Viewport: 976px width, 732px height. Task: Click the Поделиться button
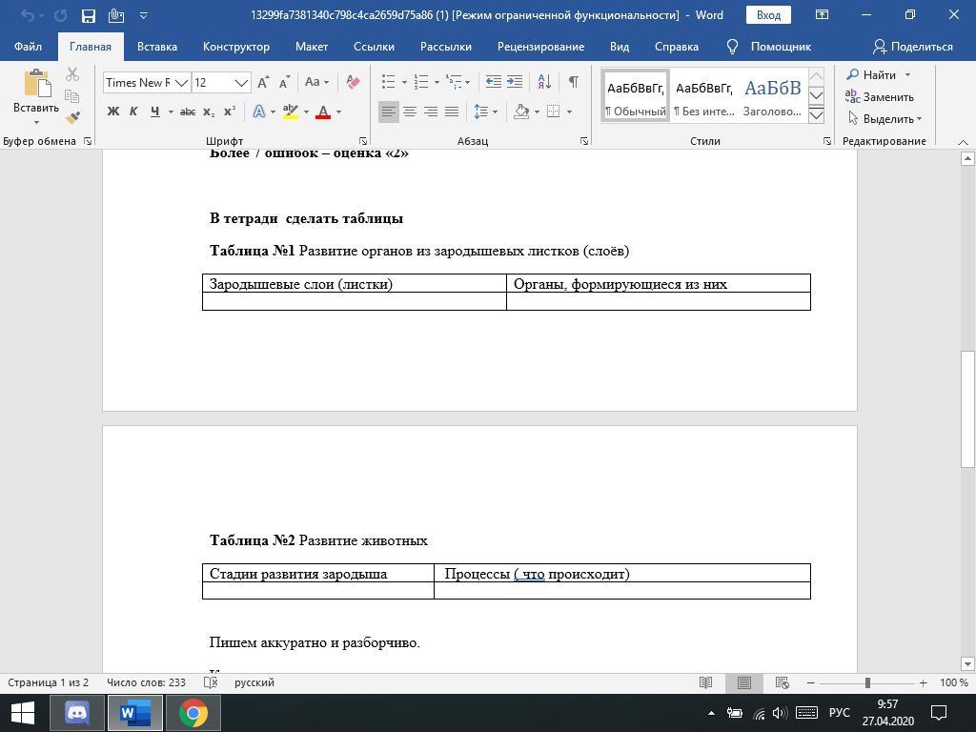(912, 46)
